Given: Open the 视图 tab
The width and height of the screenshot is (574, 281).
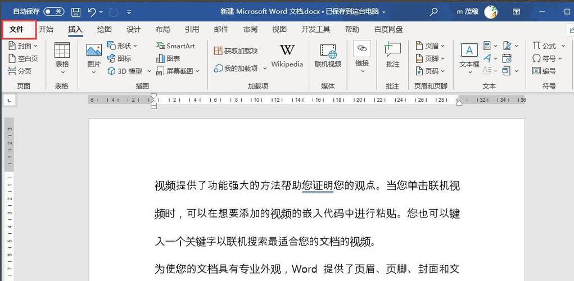Looking at the screenshot, I should point(279,30).
